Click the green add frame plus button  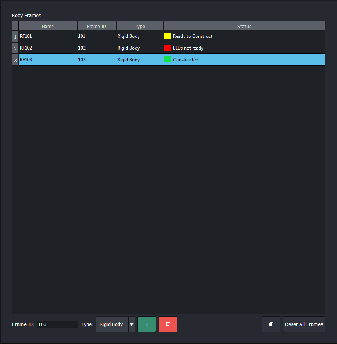147,324
